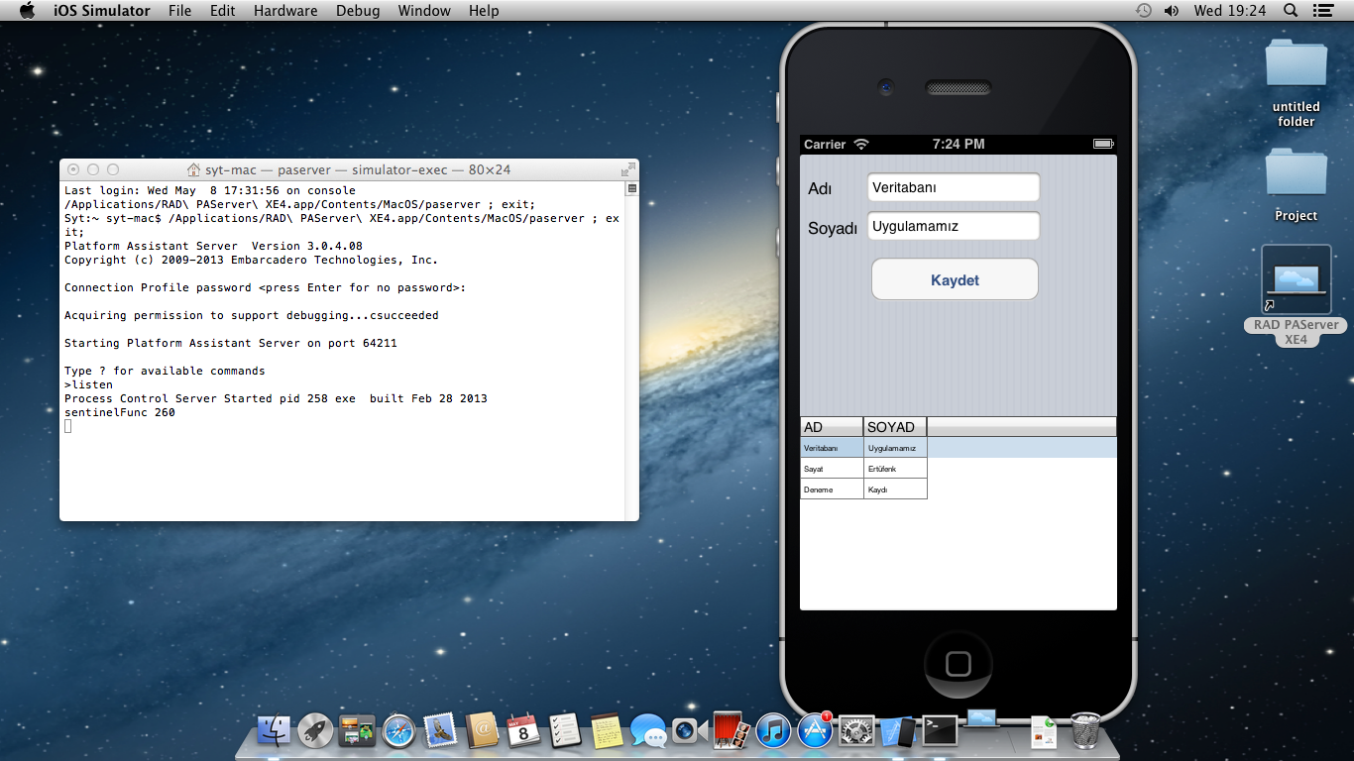Open Spotlight search magnifier
The width and height of the screenshot is (1354, 761).
[1291, 11]
